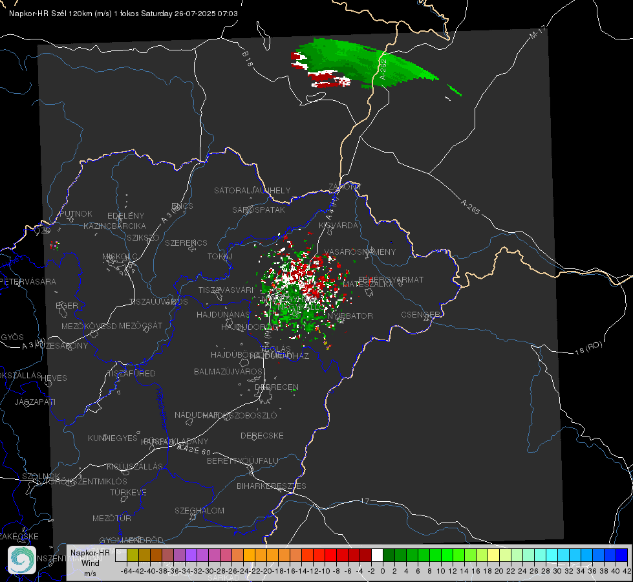Click the white swatch between -2 and 0
Image resolution: width=633 pixels, height=582 pixels.
click(377, 555)
